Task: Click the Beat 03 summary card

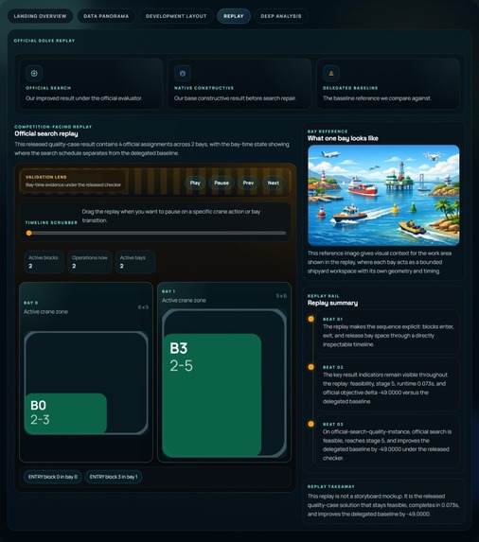Action: pyautogui.click(x=388, y=442)
